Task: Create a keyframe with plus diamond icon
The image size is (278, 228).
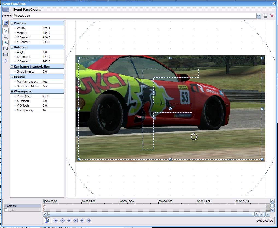Action: (82, 220)
